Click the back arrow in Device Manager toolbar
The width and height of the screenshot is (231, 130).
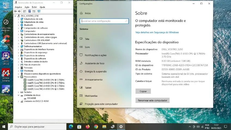pyautogui.click(x=15, y=11)
